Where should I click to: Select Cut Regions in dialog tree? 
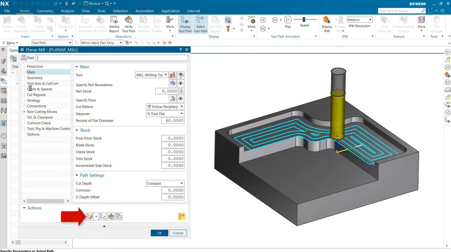[36, 95]
